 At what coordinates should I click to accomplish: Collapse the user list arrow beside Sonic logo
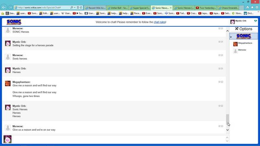click(x=231, y=37)
